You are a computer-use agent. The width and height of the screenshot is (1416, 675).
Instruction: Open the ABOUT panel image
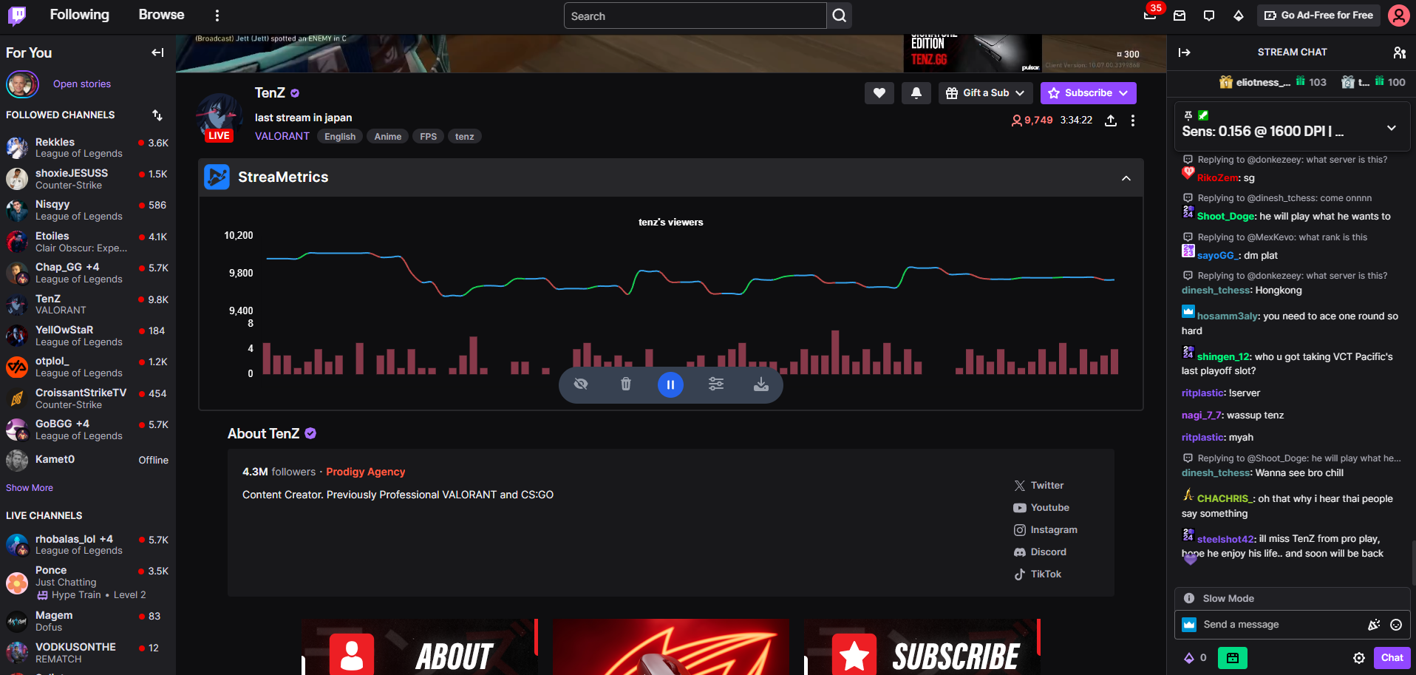[x=420, y=647]
